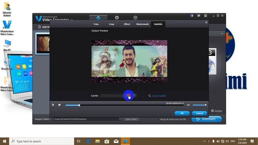Screen dimensions: 258x145
Task: Open the notification center icon
Action: click(x=252, y=141)
